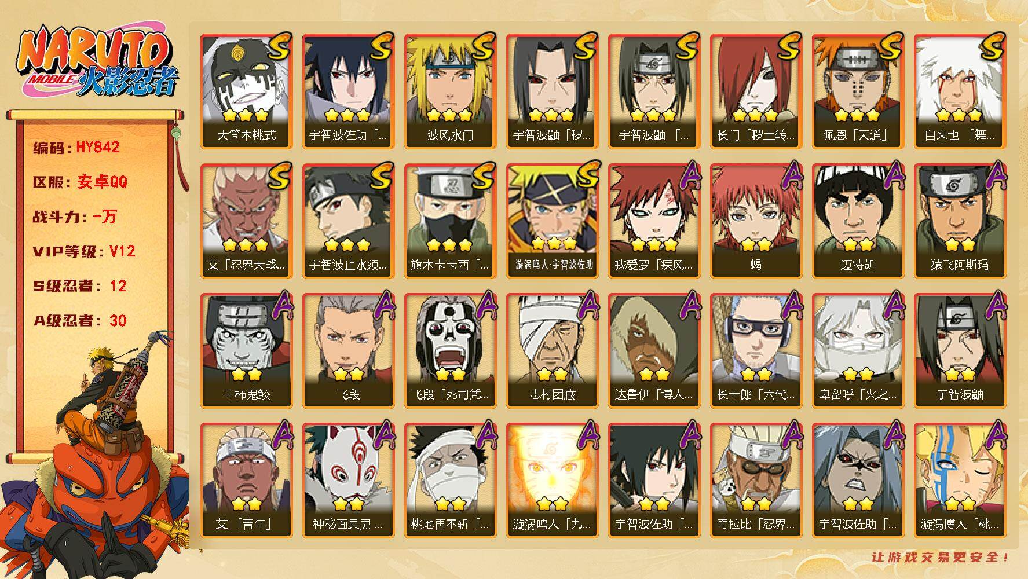Select the 干柿鬼鲛 ninja card
The height and width of the screenshot is (579, 1028).
pos(246,350)
